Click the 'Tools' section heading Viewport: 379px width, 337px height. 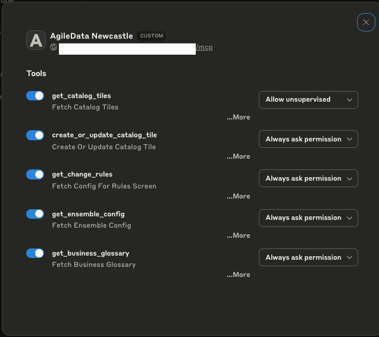pos(36,73)
